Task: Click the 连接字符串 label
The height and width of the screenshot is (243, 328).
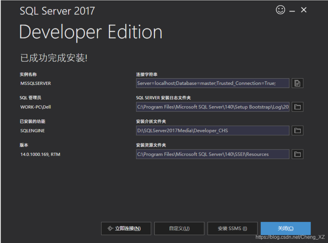Action: click(x=147, y=74)
